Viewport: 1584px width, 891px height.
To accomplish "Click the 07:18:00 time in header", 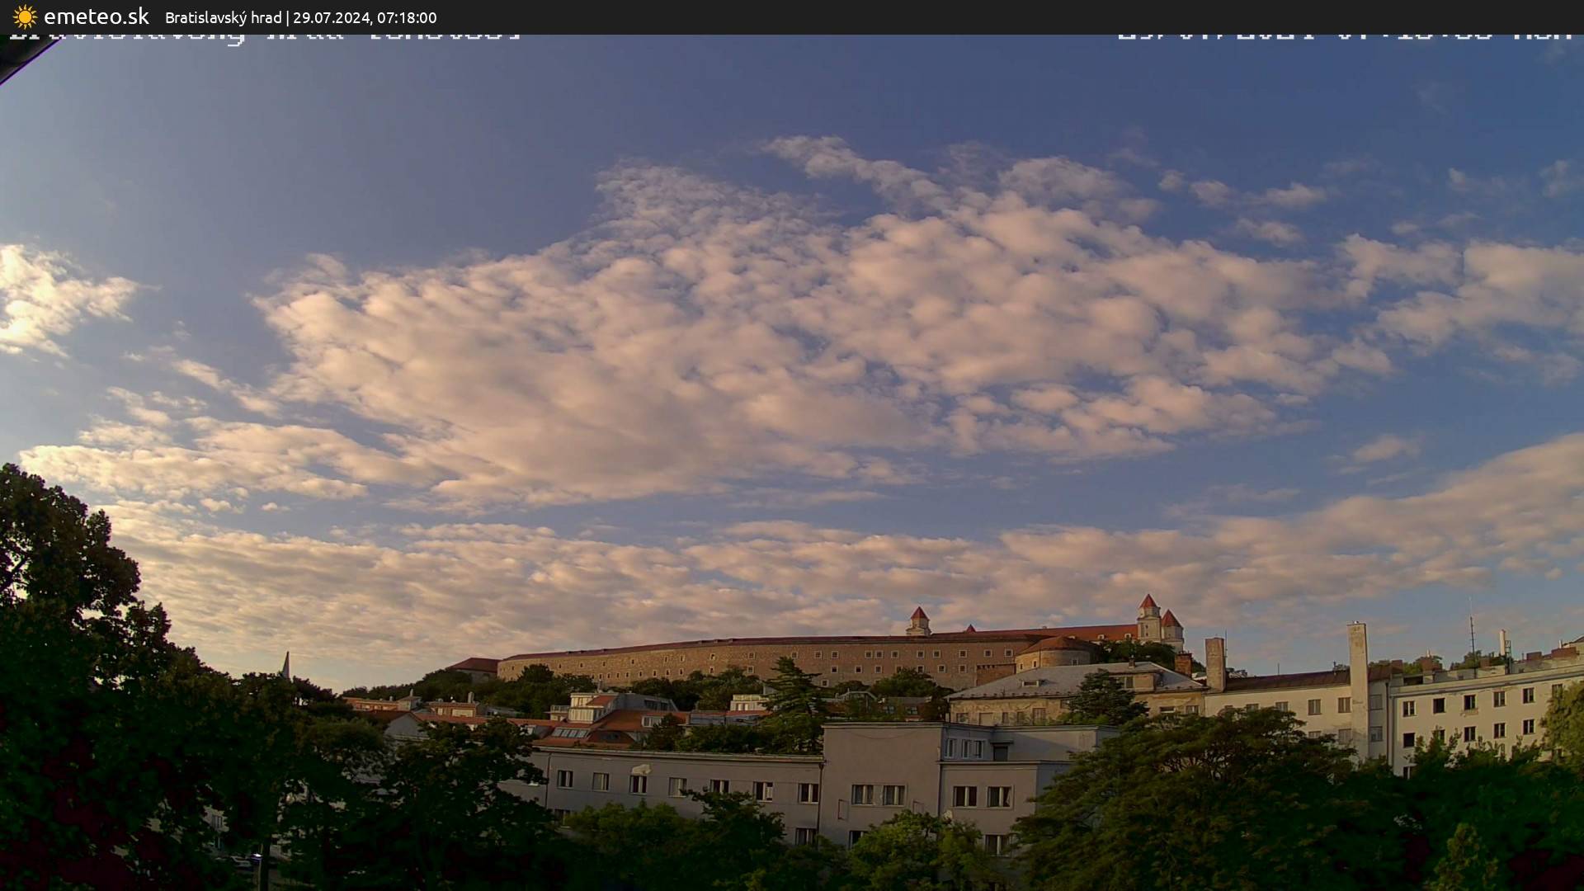I will [407, 17].
